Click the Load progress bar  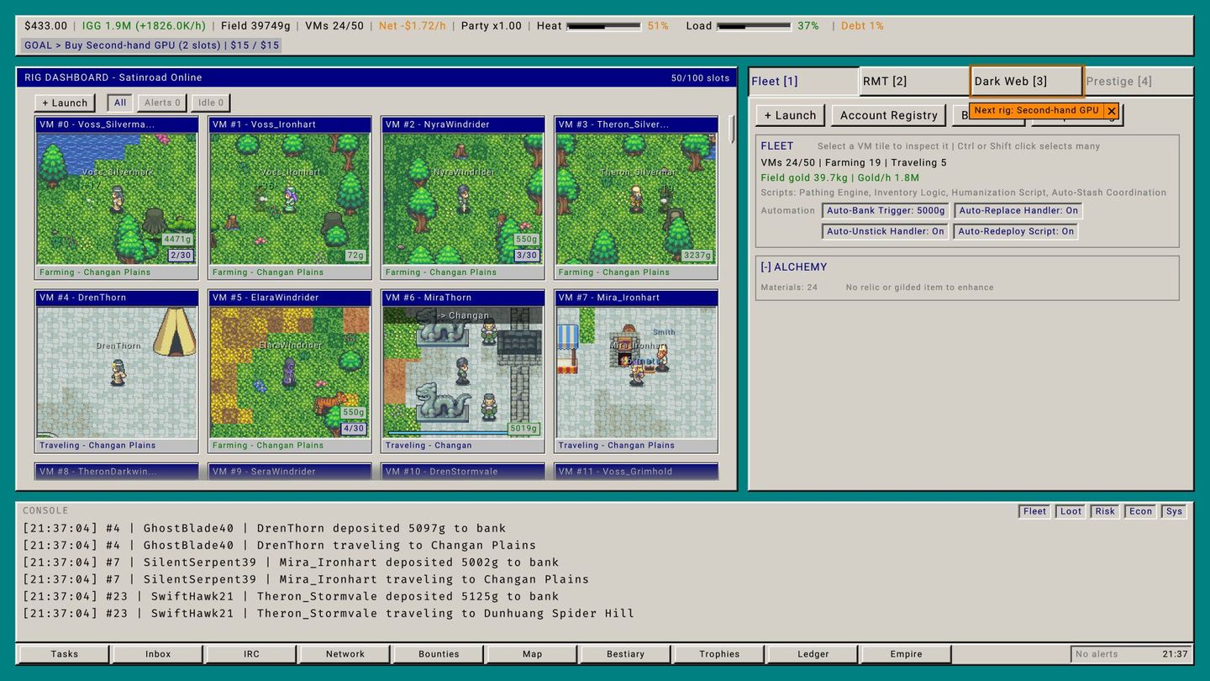[754, 26]
